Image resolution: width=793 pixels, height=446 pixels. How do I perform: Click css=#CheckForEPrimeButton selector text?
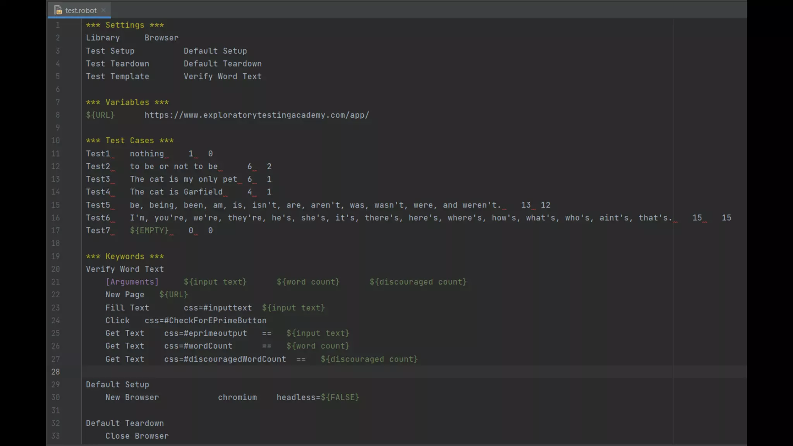tap(206, 321)
